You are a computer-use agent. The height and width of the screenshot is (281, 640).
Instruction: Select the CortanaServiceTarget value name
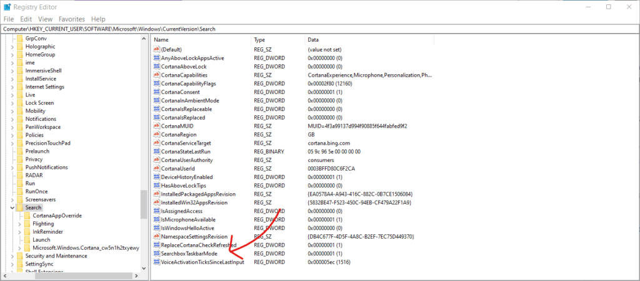[x=186, y=143]
